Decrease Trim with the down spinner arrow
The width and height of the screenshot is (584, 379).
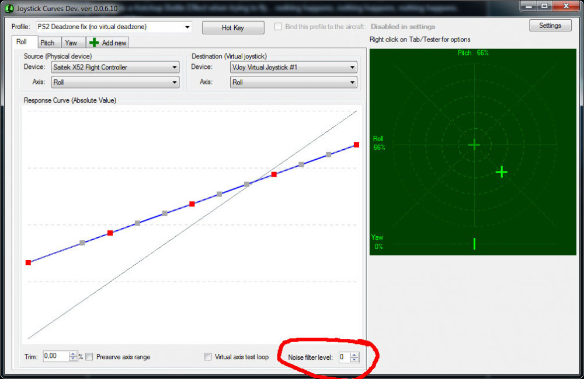pyautogui.click(x=73, y=359)
